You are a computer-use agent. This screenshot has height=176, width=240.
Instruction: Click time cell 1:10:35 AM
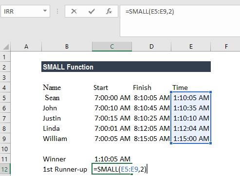point(191,108)
